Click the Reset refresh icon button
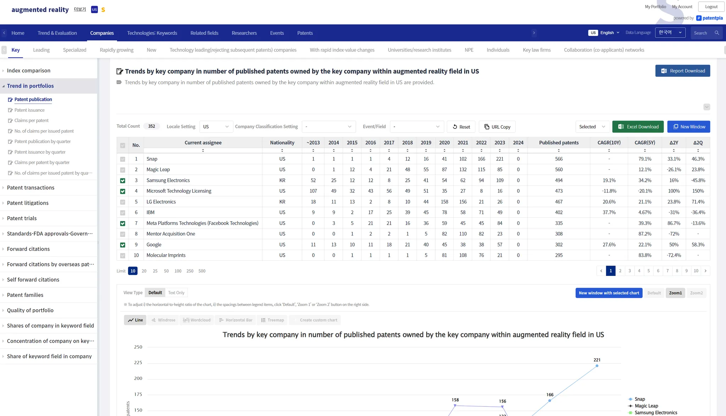The height and width of the screenshot is (416, 726). [x=455, y=127]
